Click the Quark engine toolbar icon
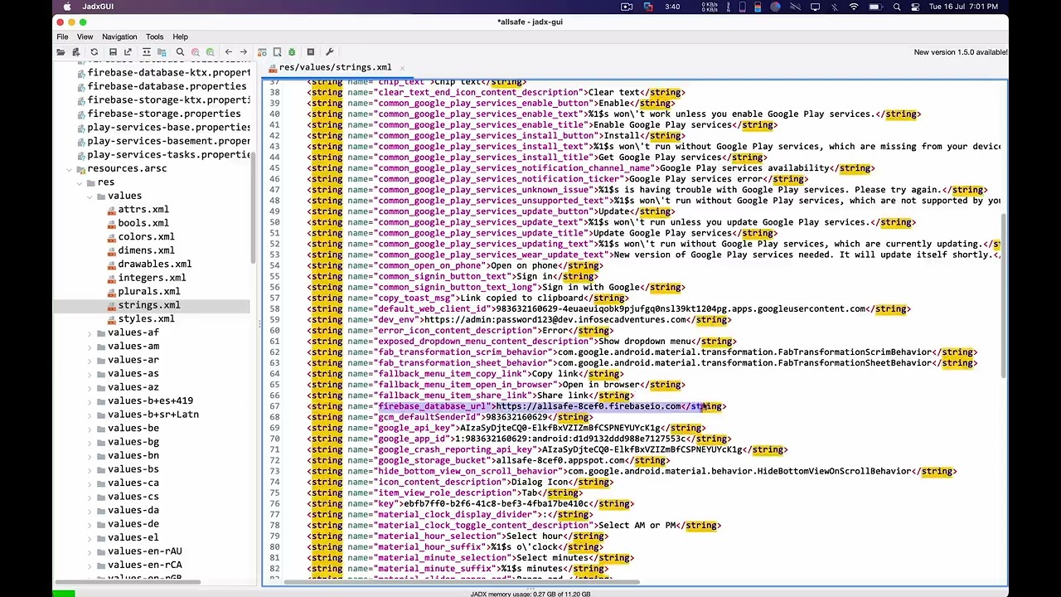The width and height of the screenshot is (1061, 597). tap(277, 52)
